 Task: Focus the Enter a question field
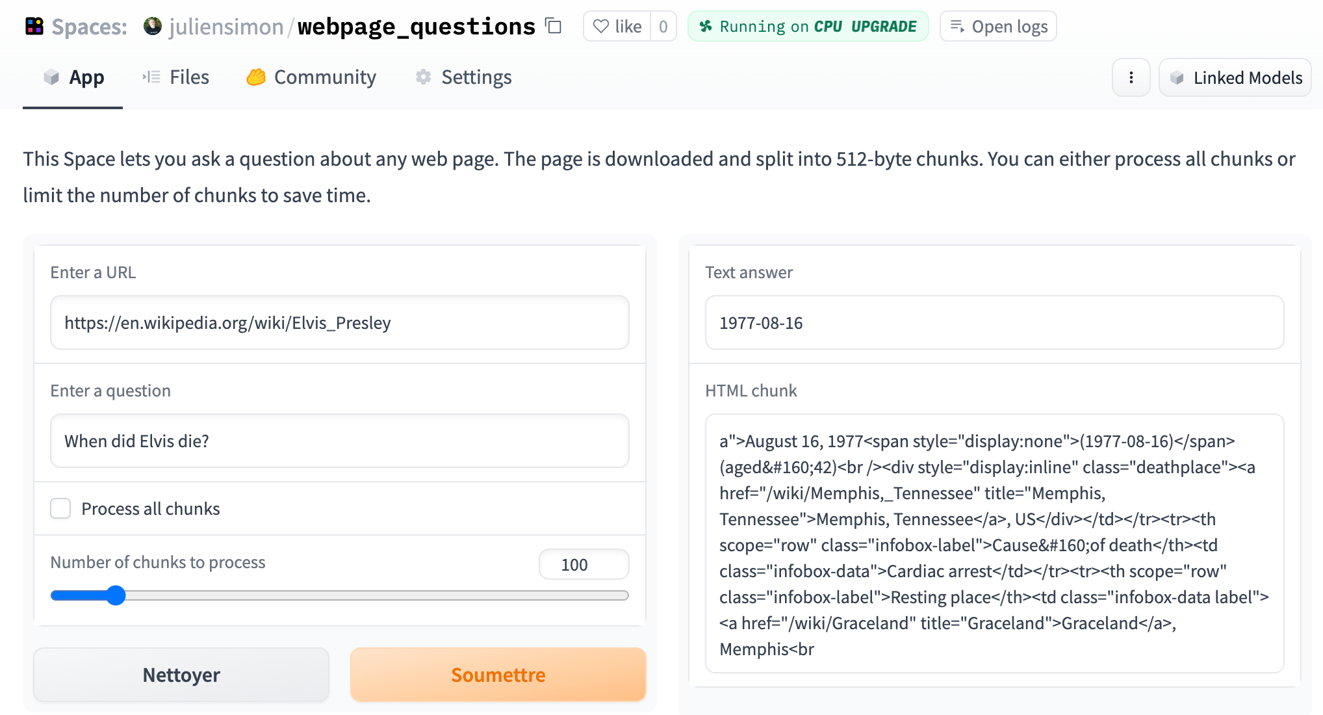[339, 441]
